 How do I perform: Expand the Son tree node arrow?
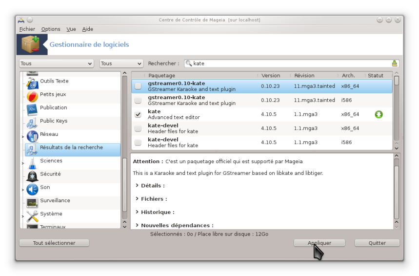pos(23,190)
